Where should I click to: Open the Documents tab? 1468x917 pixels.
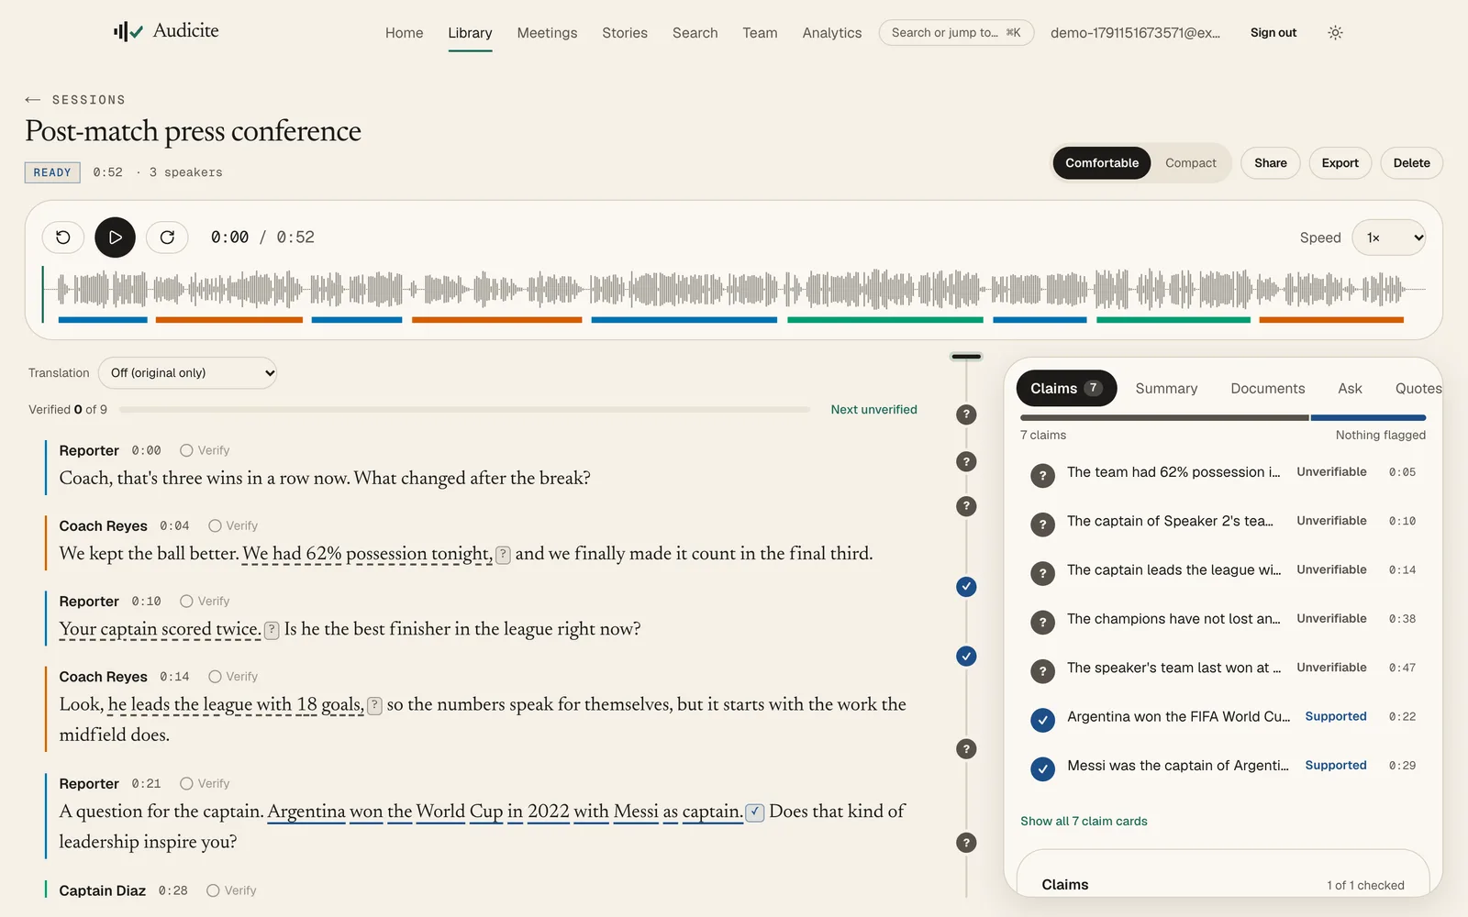coord(1267,388)
